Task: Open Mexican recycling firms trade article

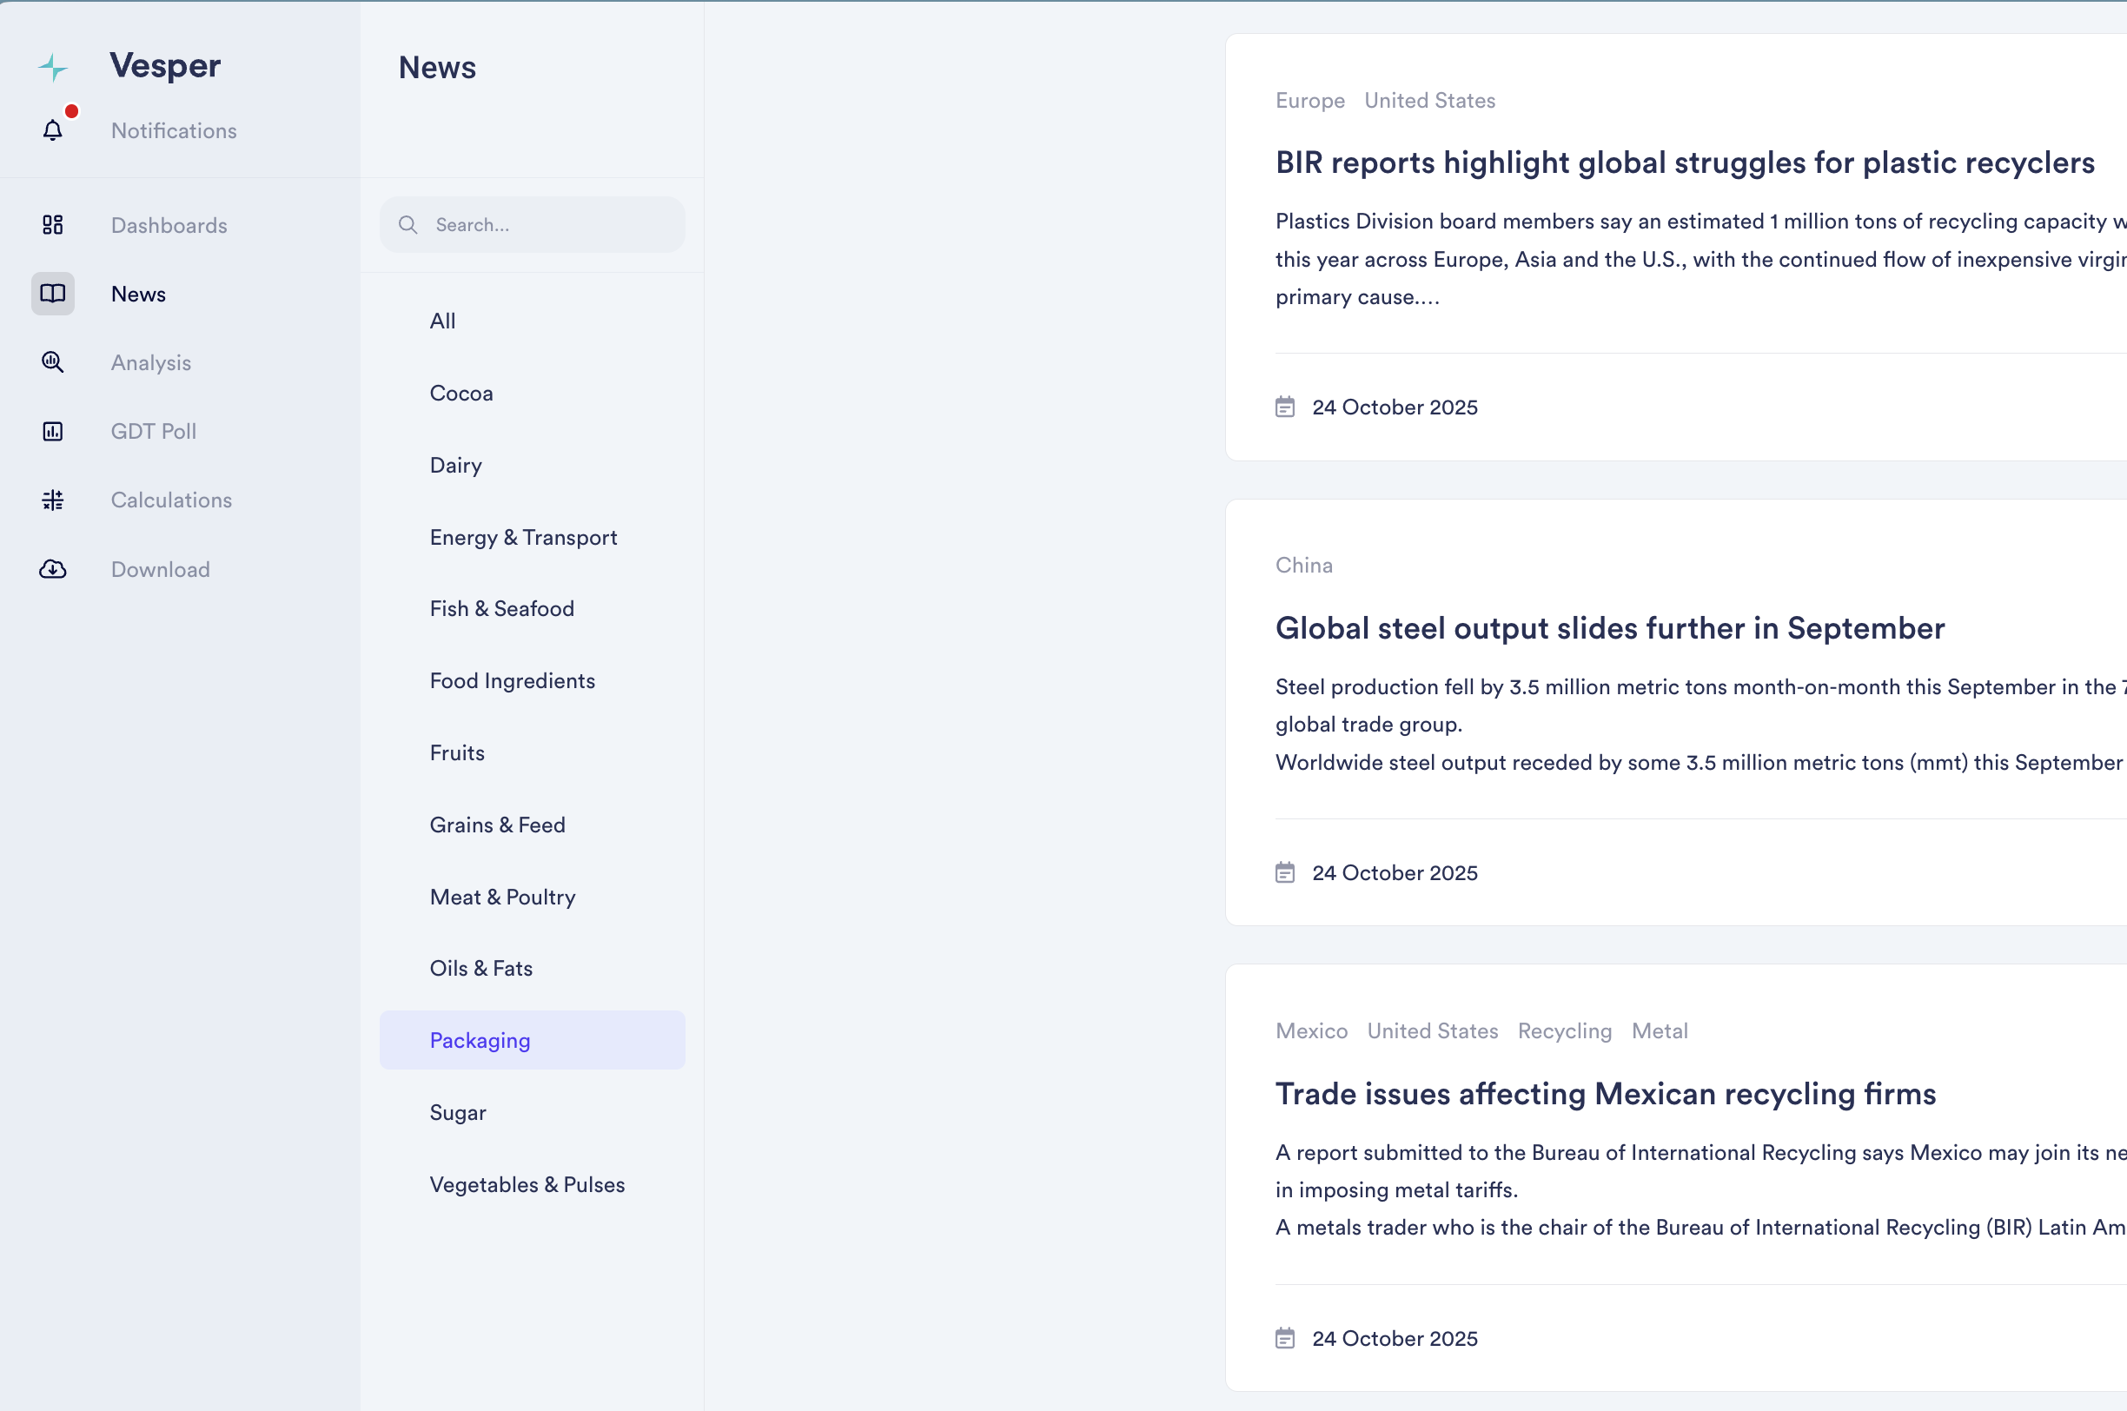Action: coord(1605,1094)
